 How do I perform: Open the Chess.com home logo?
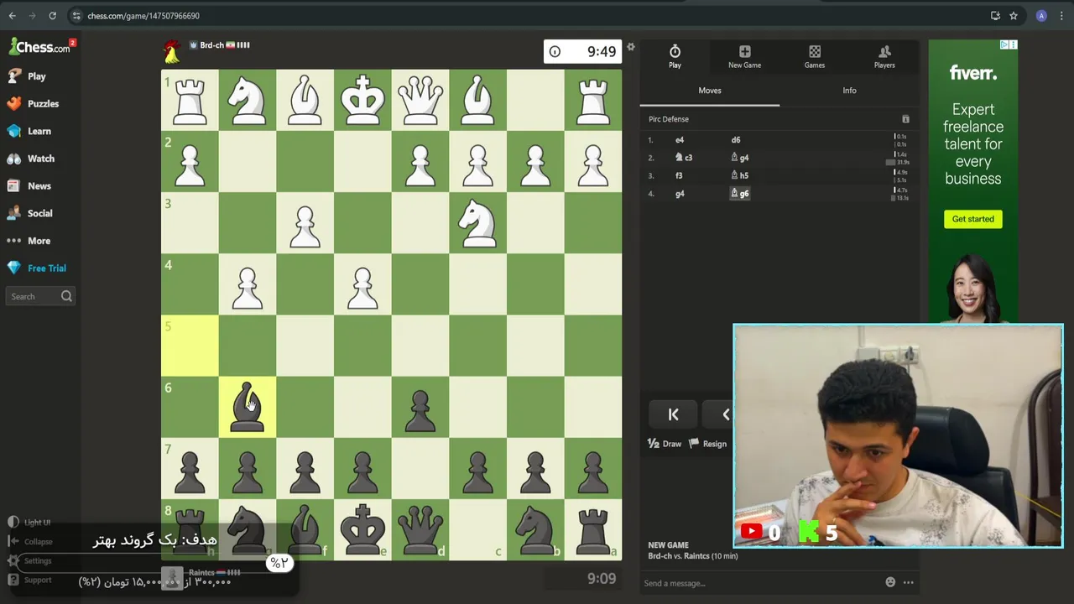(x=39, y=47)
